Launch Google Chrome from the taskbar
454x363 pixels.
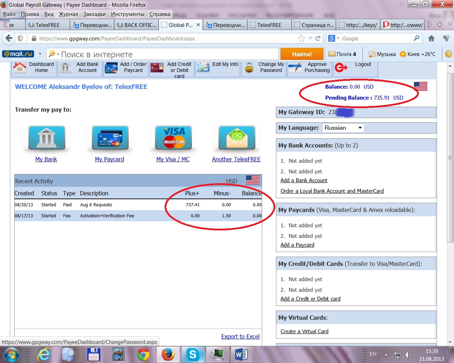[x=143, y=354]
